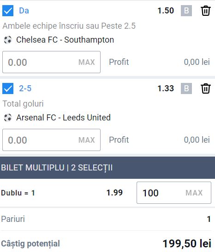Click the football icon beside Chelsea FC
The height and width of the screenshot is (252, 215).
(x=8, y=40)
